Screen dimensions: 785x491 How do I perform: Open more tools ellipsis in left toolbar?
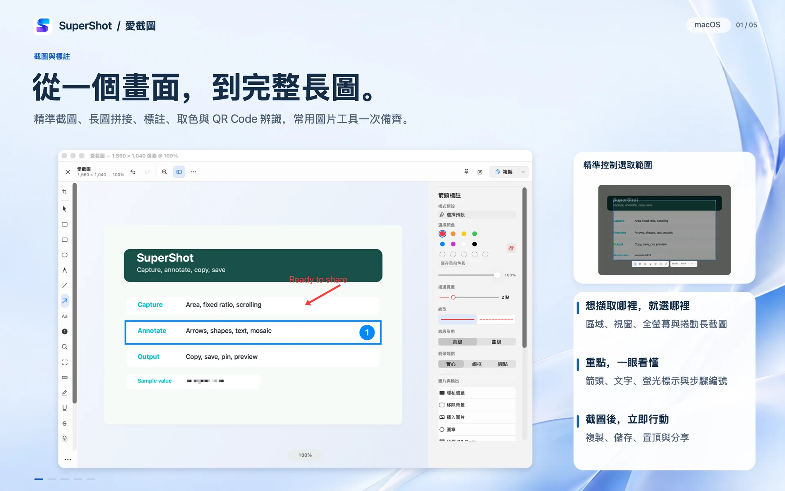(x=68, y=459)
